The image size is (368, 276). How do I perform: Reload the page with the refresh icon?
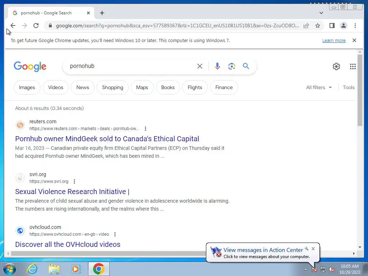pyautogui.click(x=36, y=26)
